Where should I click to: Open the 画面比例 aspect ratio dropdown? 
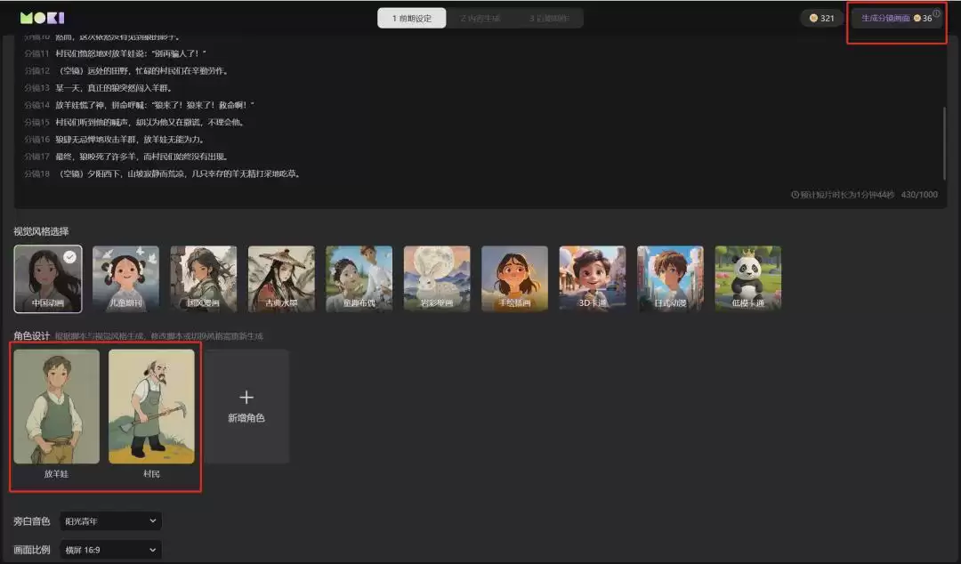coord(109,549)
